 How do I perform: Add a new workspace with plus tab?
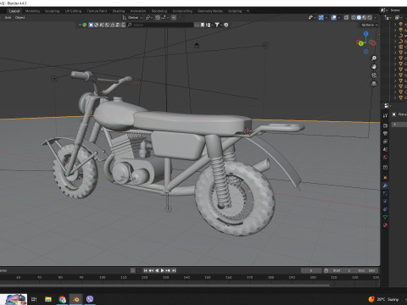[248, 11]
